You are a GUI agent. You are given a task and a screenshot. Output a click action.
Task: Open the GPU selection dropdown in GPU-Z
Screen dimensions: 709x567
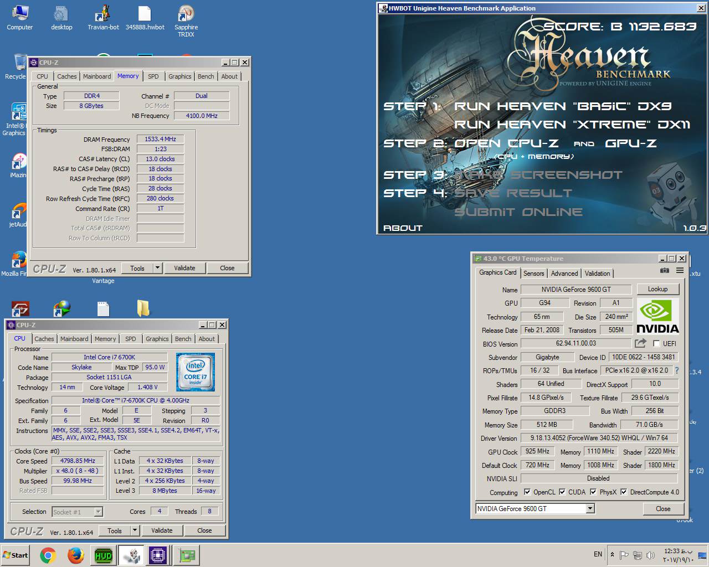click(x=590, y=508)
